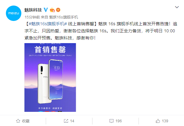184x126 pixels.
Task: Click the white phone in the poster
Action: (x=43, y=83)
